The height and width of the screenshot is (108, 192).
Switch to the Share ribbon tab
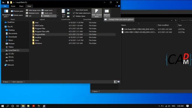[21, 6]
